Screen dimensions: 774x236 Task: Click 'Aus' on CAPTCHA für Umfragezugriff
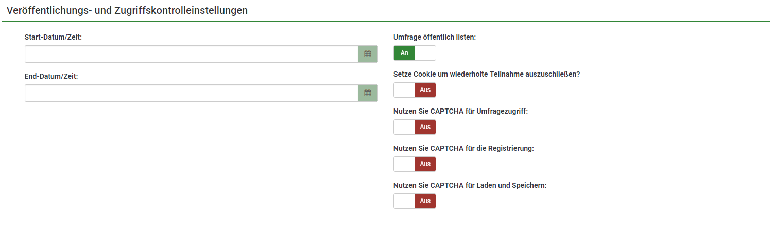(x=425, y=127)
